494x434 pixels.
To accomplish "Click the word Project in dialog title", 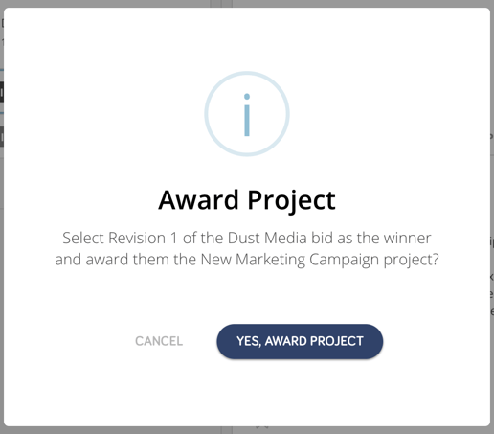I will click(x=291, y=200).
